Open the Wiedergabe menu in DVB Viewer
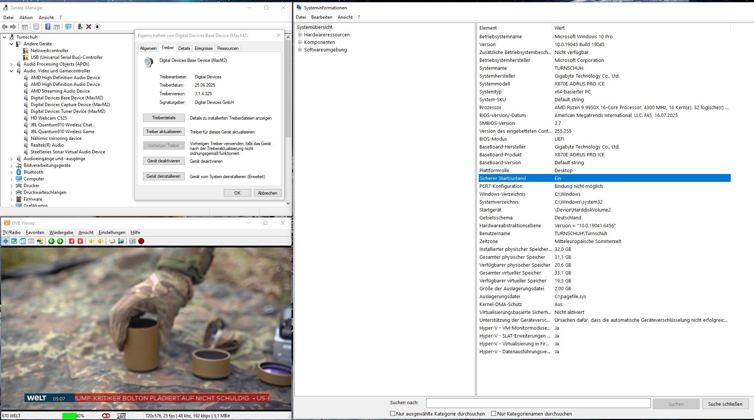The width and height of the screenshot is (754, 420). pyautogui.click(x=61, y=232)
